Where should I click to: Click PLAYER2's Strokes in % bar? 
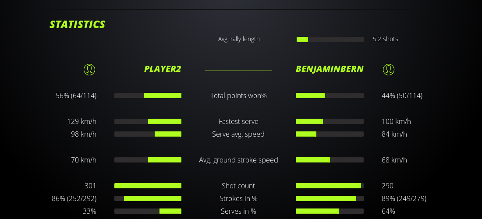coord(148,198)
